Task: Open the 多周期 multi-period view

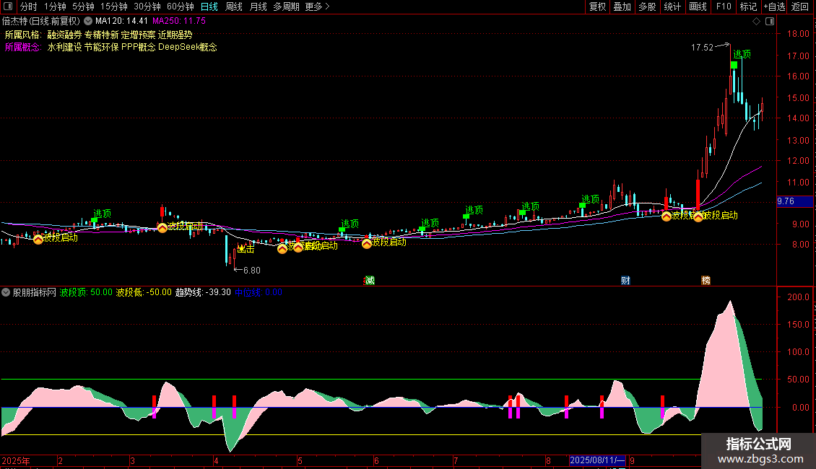Action: tap(286, 6)
